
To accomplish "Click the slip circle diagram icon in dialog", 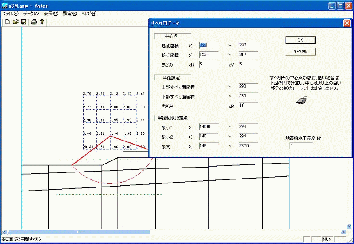I will tap(301, 101).
